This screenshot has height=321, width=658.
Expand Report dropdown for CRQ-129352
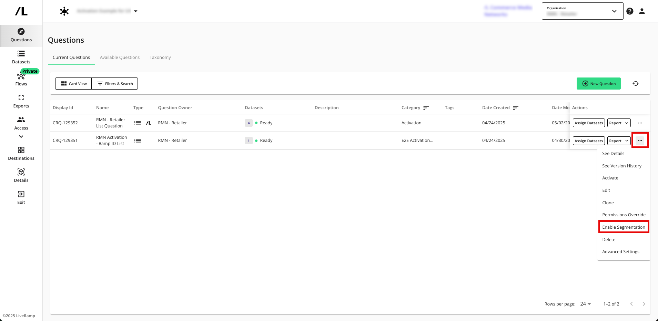click(x=619, y=123)
